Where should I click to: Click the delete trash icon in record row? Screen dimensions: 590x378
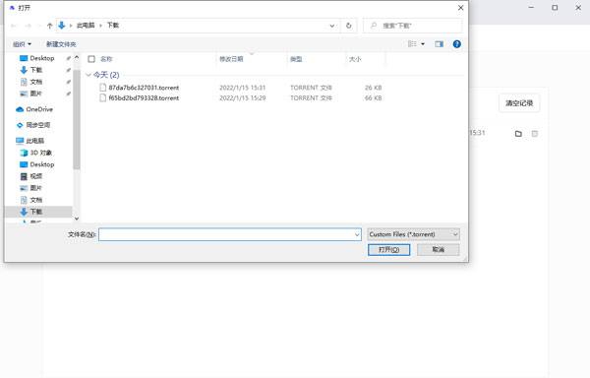(534, 134)
